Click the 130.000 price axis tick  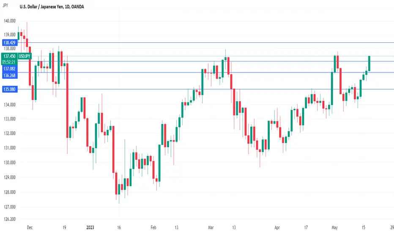(10, 163)
